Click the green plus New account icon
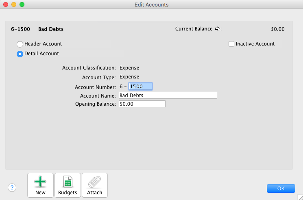The width and height of the screenshot is (303, 200). pos(40,182)
